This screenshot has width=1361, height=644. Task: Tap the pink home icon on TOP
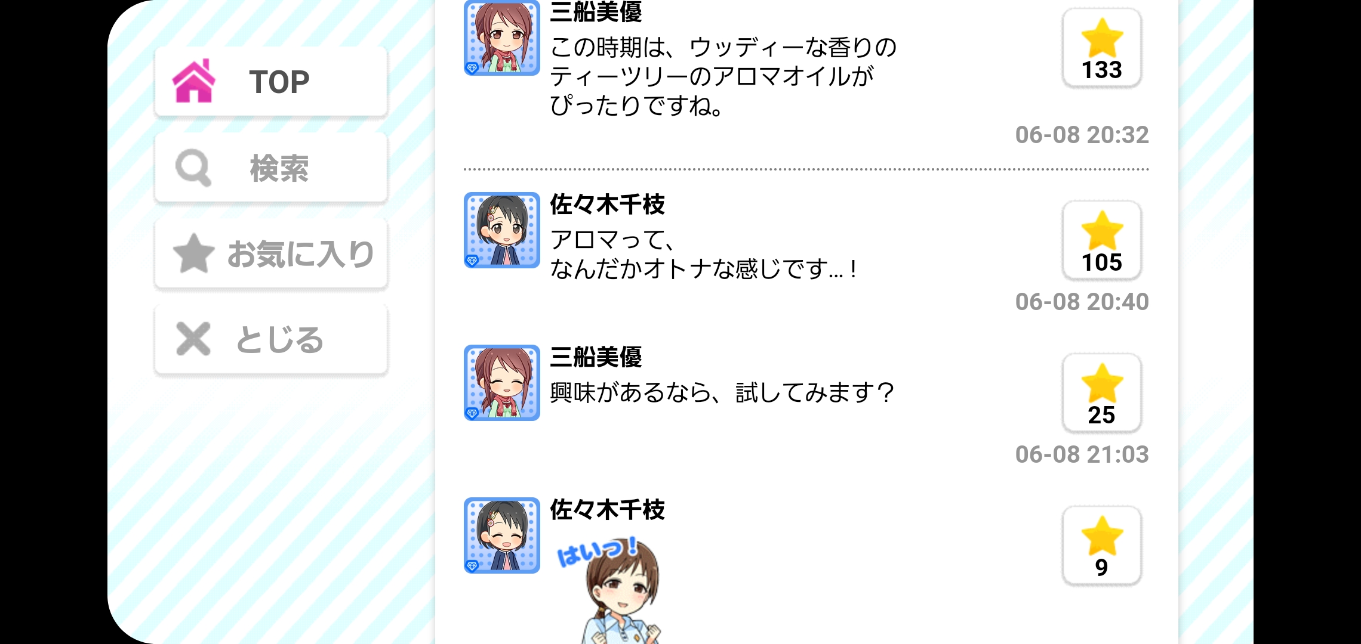tap(193, 81)
